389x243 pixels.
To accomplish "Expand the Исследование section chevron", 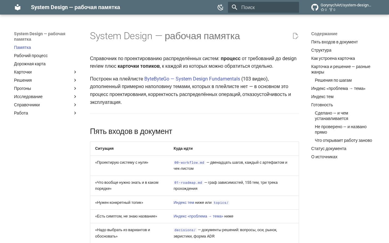I will pyautogui.click(x=75, y=97).
